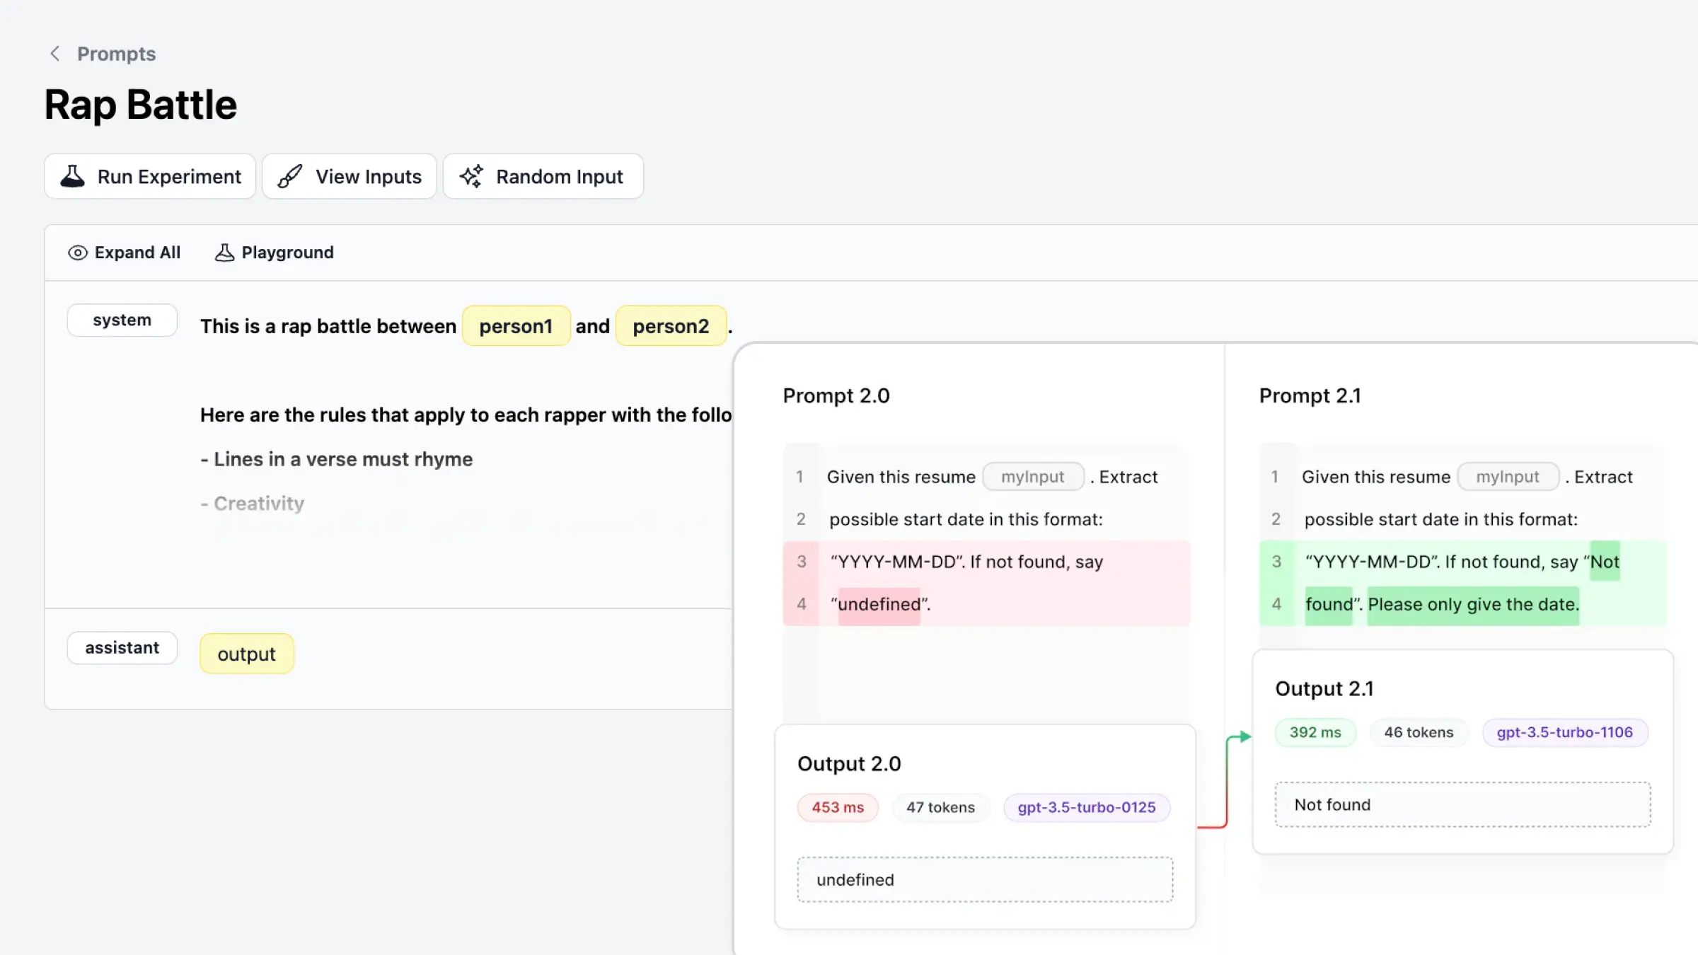1698x955 pixels.
Task: Toggle Expand All with eye icon
Action: [x=78, y=253]
